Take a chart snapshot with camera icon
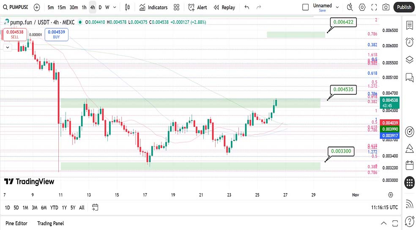The width and height of the screenshot is (416, 230). point(386,7)
